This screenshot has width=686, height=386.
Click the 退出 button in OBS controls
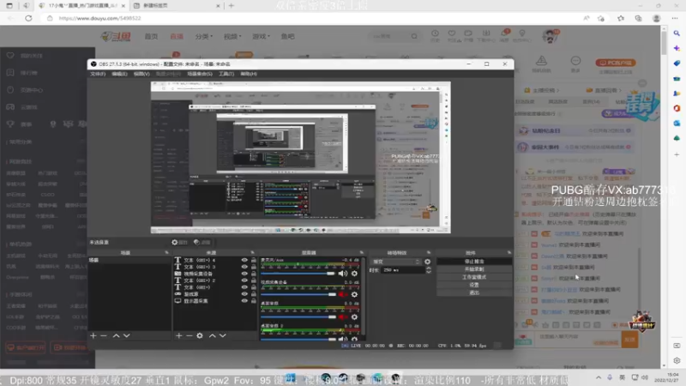tap(474, 293)
